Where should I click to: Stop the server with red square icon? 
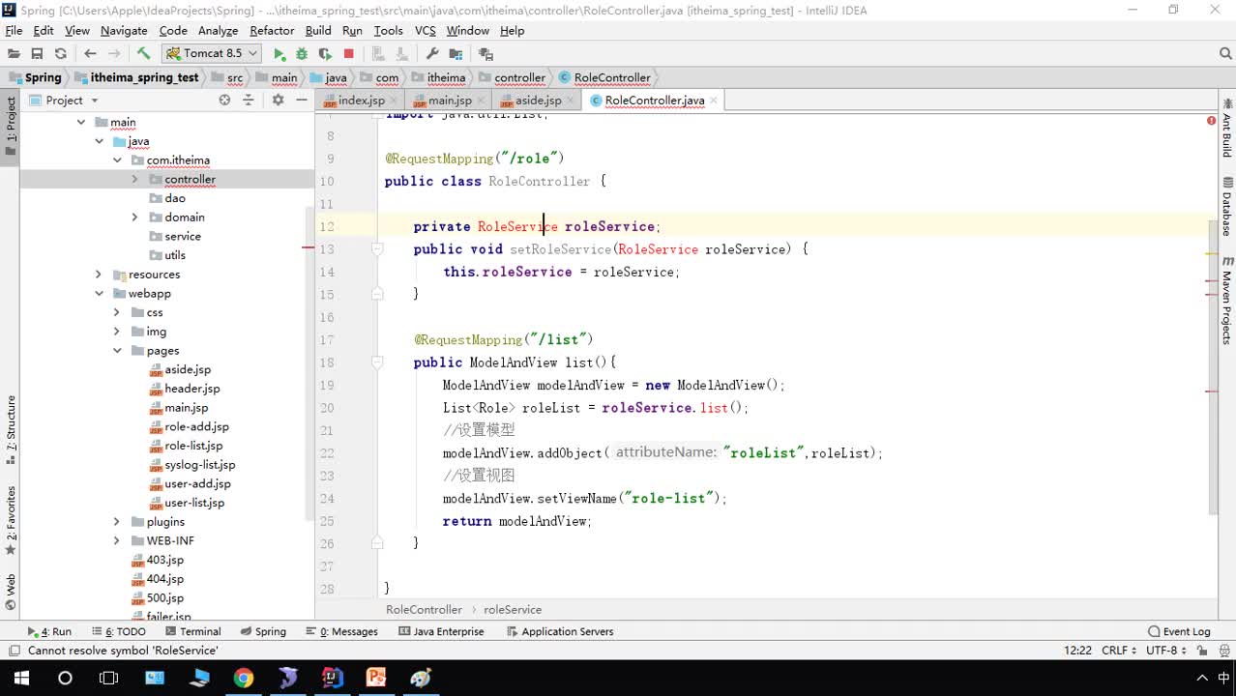[x=349, y=54]
